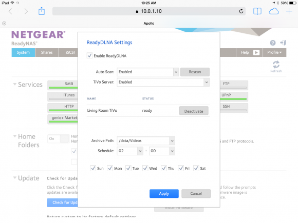Open Safari bookmarks book icon
The width and height of the screenshot is (298, 223).
[257, 11]
